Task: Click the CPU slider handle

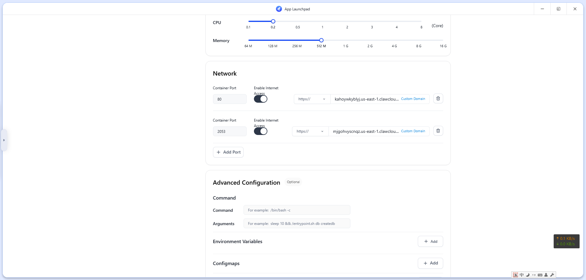Action: pos(273,21)
